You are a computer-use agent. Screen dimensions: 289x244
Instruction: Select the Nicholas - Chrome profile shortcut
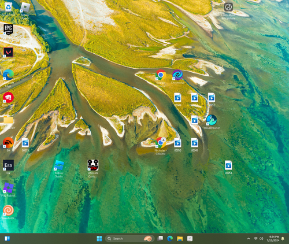point(161,143)
